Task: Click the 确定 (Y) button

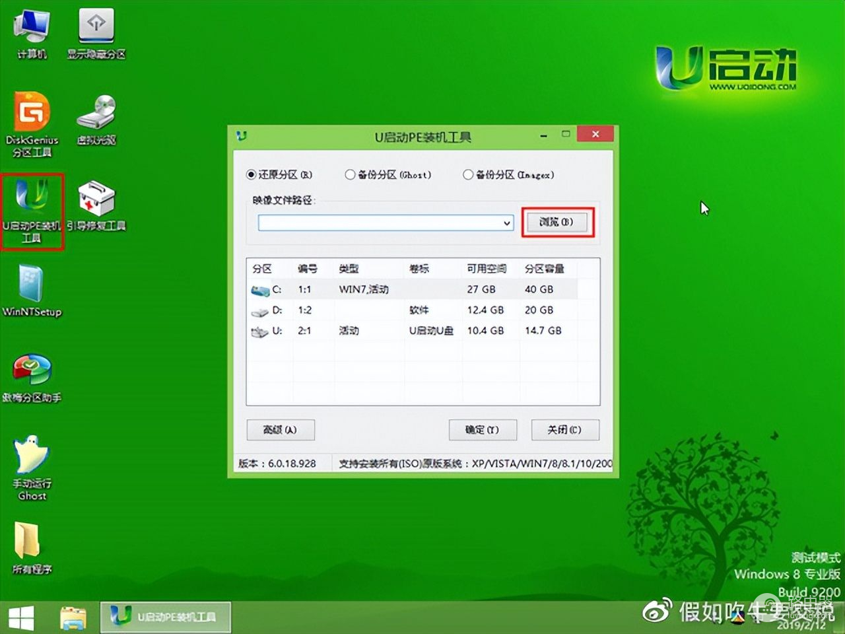Action: point(483,430)
